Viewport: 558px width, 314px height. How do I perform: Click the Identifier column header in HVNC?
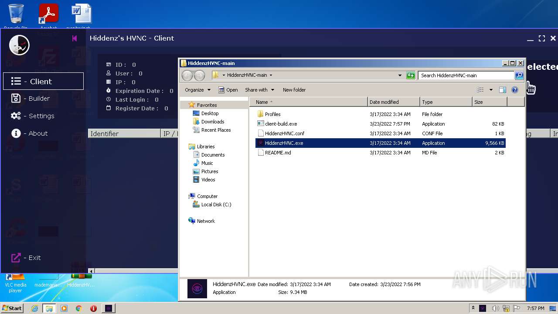tap(124, 133)
